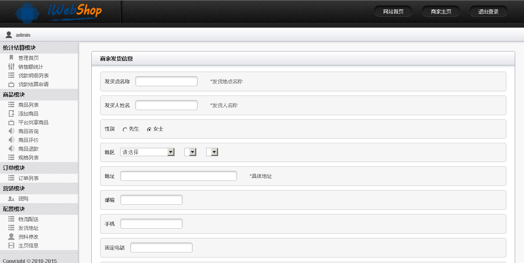Click the speaker icon beside 商品退款
524x263 pixels.
click(x=11, y=149)
